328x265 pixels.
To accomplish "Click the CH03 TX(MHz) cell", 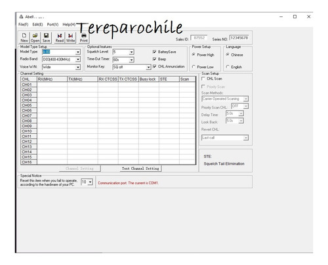I will pos(83,95).
